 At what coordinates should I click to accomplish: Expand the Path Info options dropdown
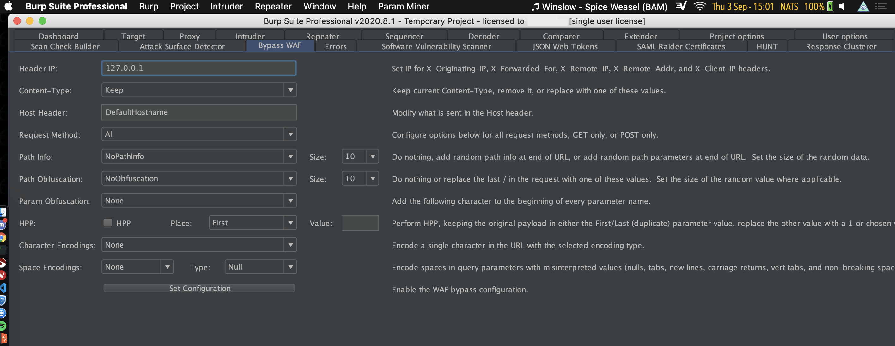coord(290,157)
